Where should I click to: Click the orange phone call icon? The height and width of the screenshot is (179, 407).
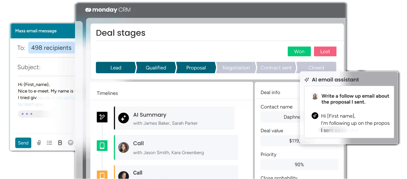pos(102,174)
